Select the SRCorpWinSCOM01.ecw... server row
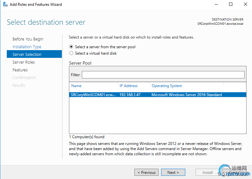The image size is (252, 179). (158, 95)
